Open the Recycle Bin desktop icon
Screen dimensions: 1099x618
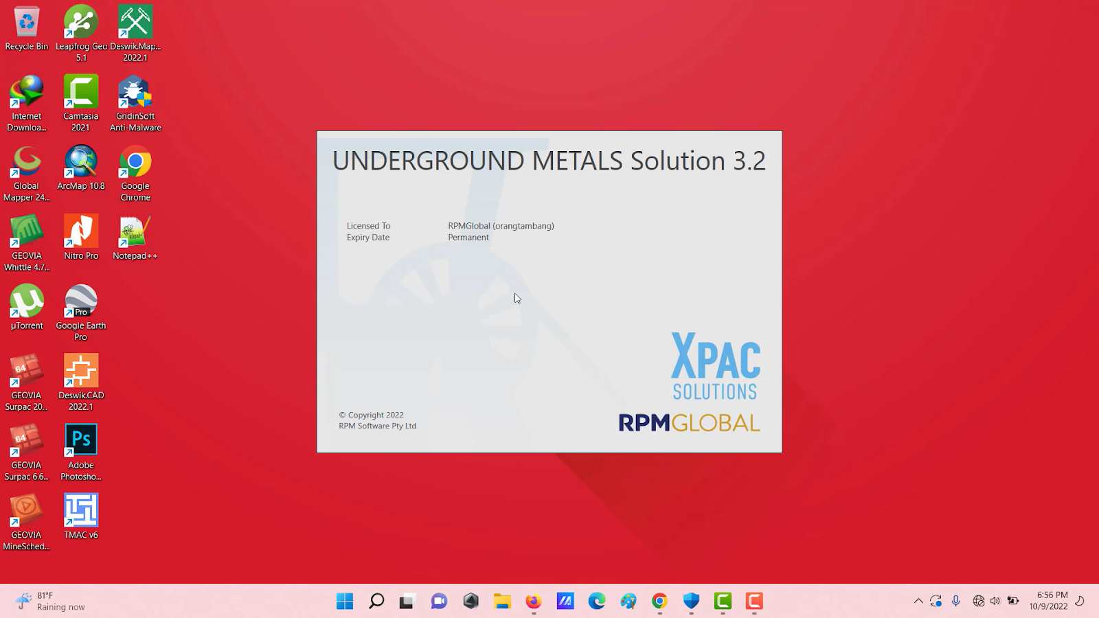click(x=27, y=29)
